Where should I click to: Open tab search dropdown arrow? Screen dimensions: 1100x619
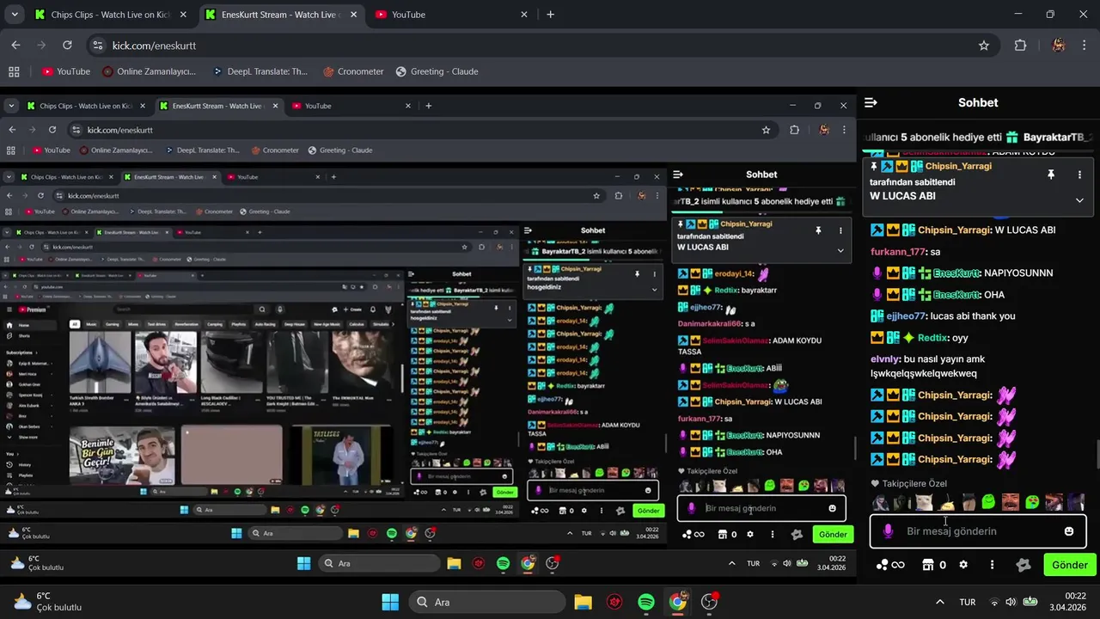15,15
